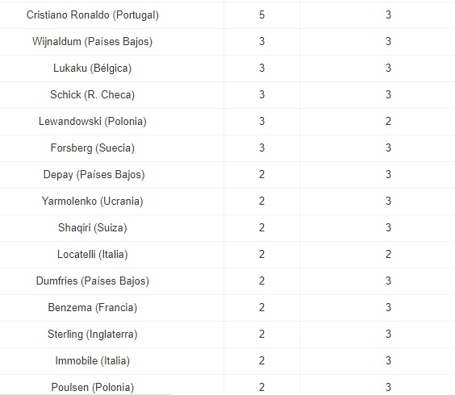This screenshot has width=455, height=395.
Task: Click Cristiano Ronaldo's goals value 5
Action: coord(261,15)
